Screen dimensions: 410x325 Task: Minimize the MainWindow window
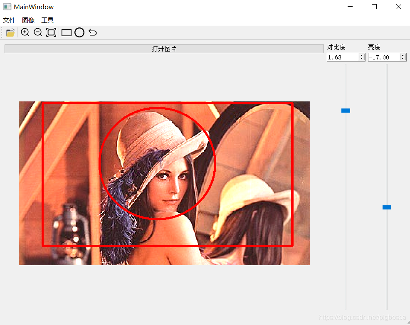pyautogui.click(x=350, y=7)
